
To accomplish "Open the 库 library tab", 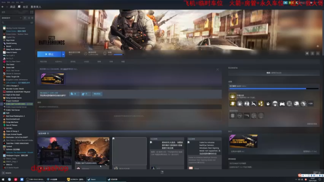I will click(x=19, y=7).
